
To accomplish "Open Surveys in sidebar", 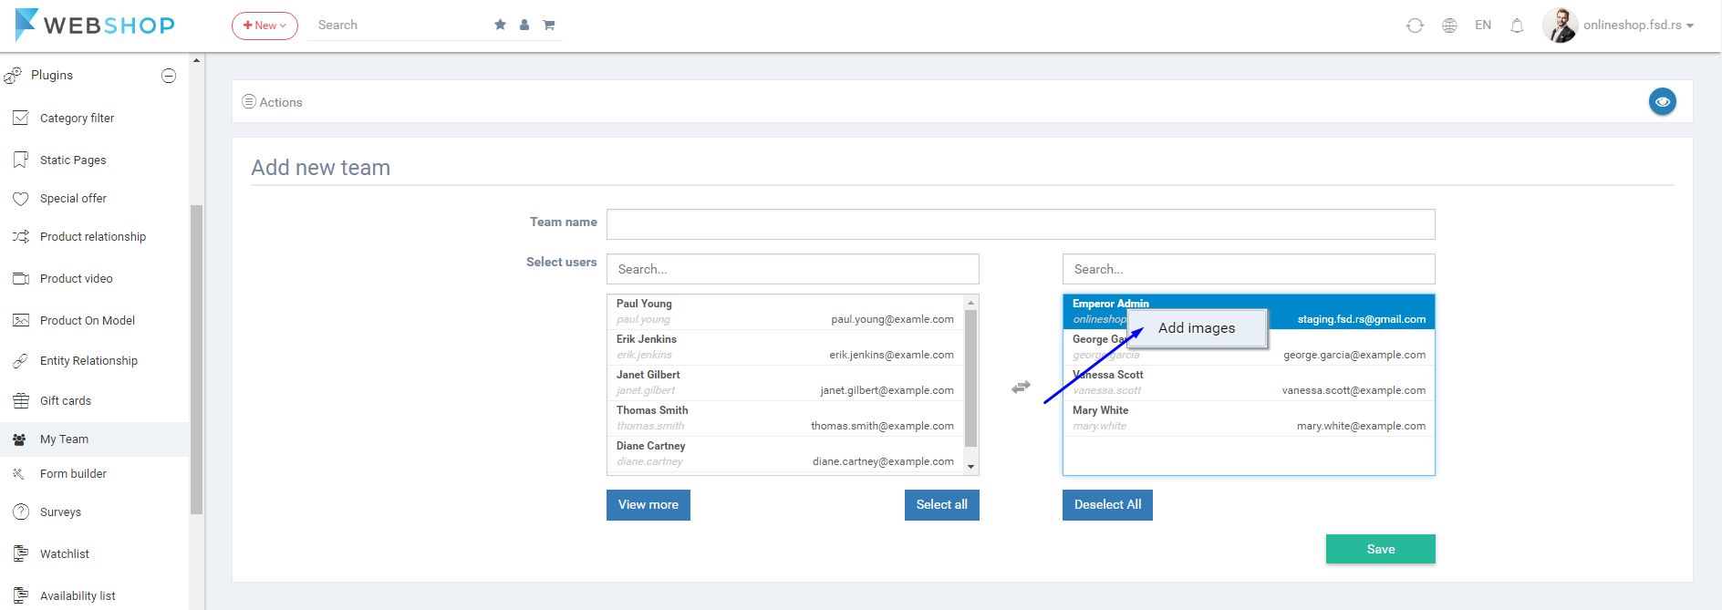I will point(60,512).
